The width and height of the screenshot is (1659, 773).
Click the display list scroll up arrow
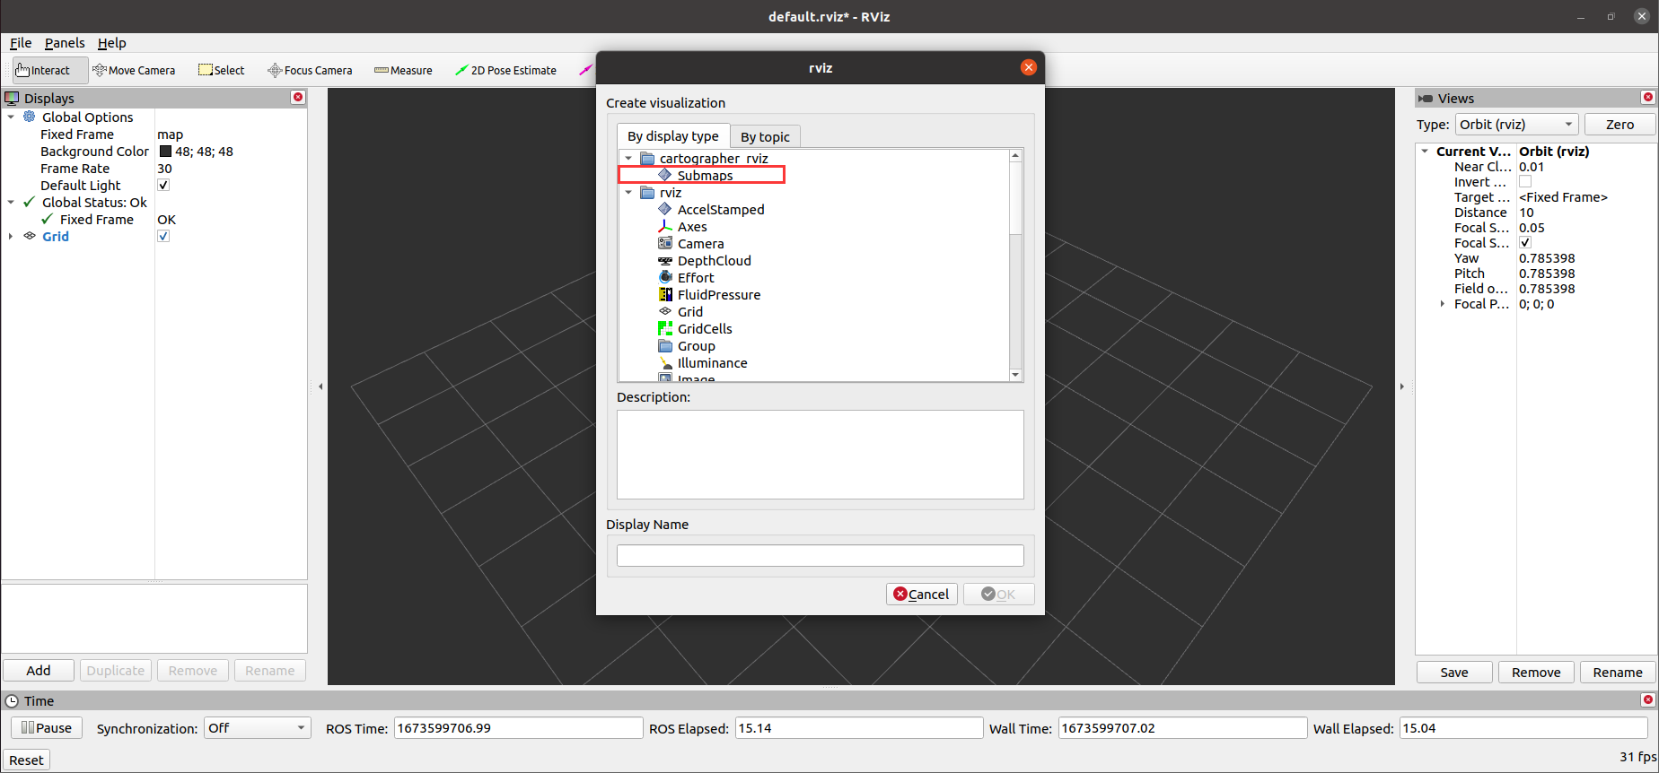1015,155
